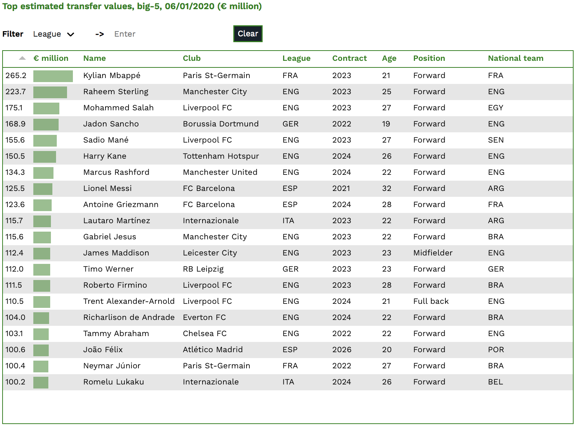Click national team POR for João Félix

(x=496, y=350)
